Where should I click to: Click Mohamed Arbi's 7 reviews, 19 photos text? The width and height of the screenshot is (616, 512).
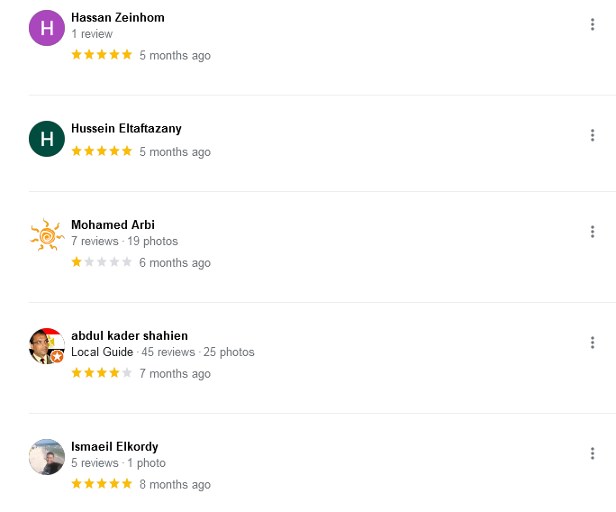pyautogui.click(x=124, y=242)
